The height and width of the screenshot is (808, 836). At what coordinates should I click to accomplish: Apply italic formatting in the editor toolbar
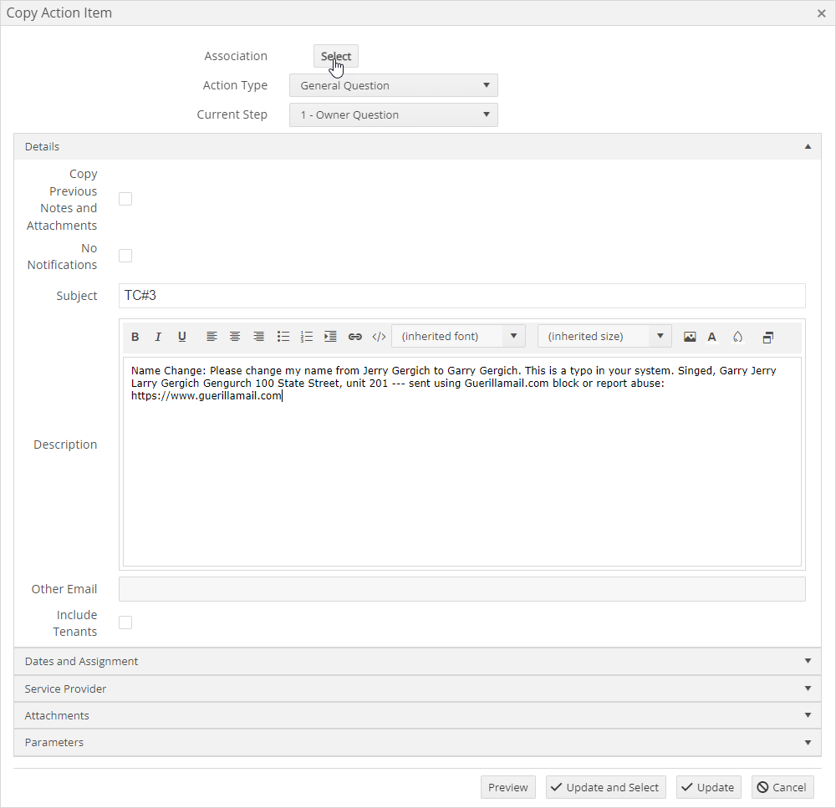click(x=158, y=336)
